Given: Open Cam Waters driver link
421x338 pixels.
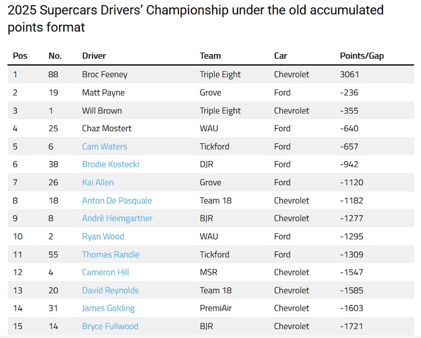Looking at the screenshot, I should (104, 146).
